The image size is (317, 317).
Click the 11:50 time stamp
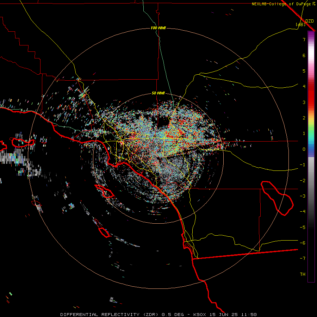[249, 315]
